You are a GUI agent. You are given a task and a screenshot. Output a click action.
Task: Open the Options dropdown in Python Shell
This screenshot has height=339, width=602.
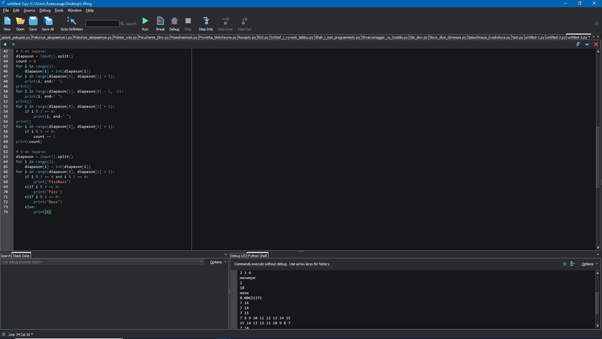coord(589,264)
